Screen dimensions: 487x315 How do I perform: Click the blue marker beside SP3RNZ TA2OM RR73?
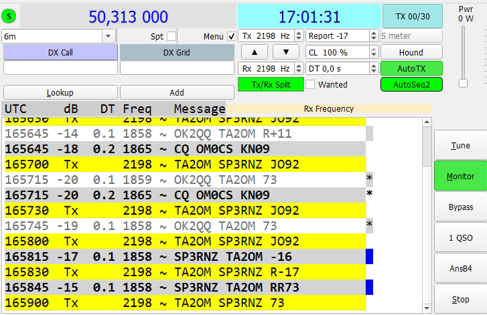tap(369, 287)
